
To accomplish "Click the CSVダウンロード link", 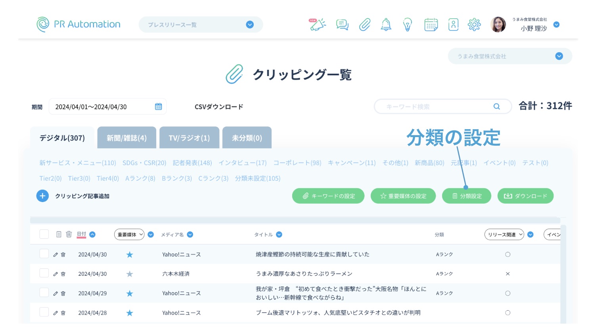I will [219, 107].
